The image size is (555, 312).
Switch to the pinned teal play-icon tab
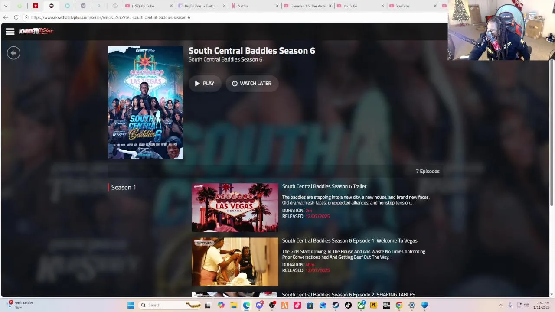tap(67, 6)
